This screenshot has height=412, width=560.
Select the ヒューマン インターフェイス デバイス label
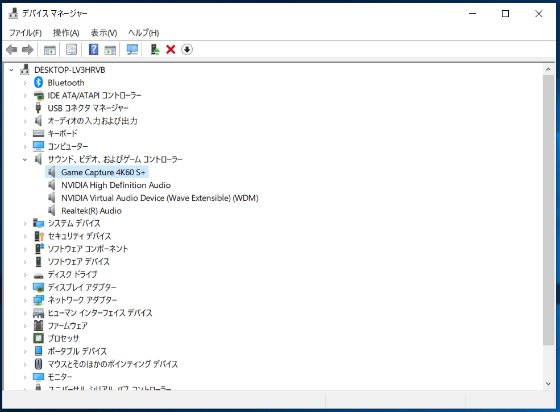pyautogui.click(x=100, y=313)
